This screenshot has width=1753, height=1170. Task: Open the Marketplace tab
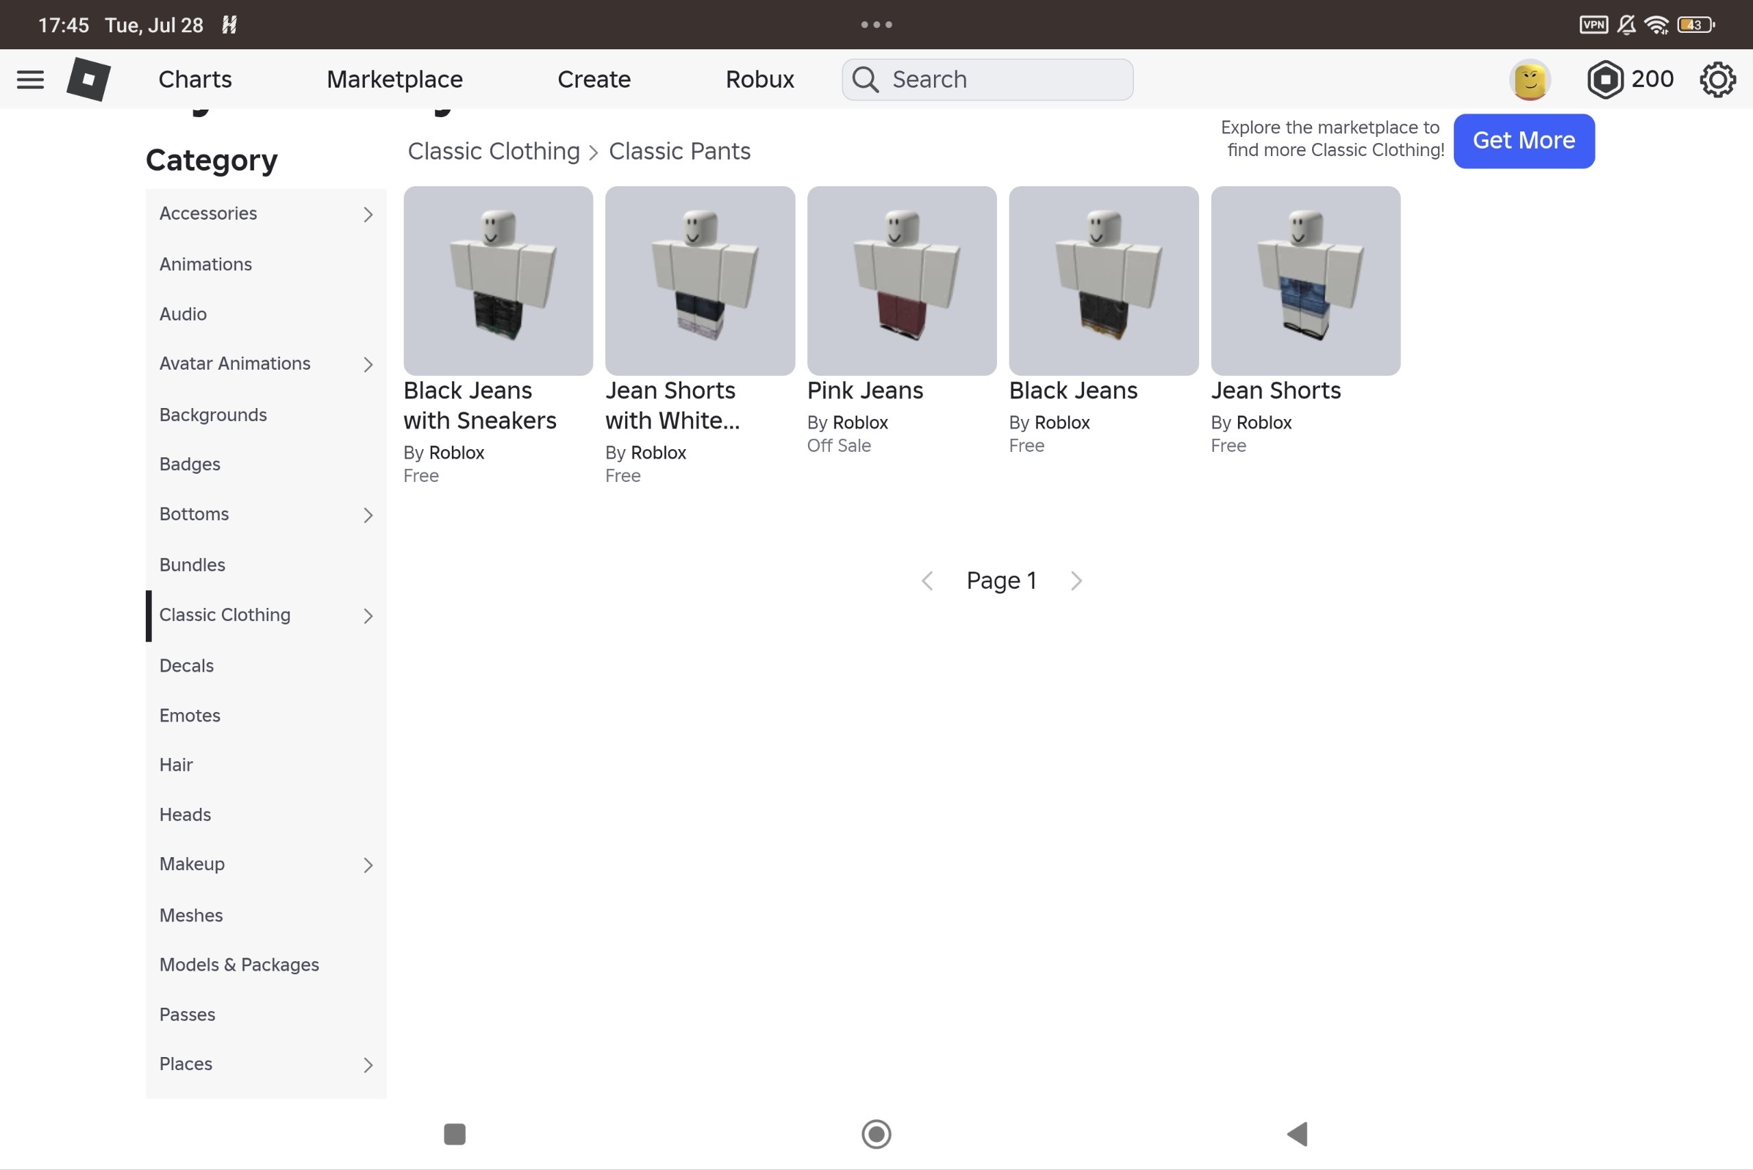[395, 79]
